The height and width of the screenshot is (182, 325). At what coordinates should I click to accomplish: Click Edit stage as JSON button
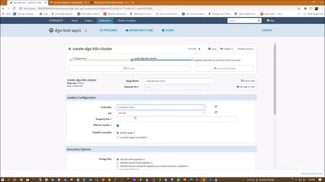point(246,87)
